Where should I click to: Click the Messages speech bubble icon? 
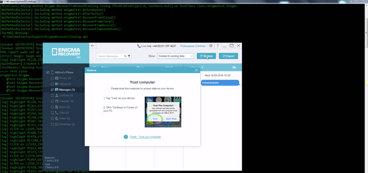pyautogui.click(x=57, y=90)
